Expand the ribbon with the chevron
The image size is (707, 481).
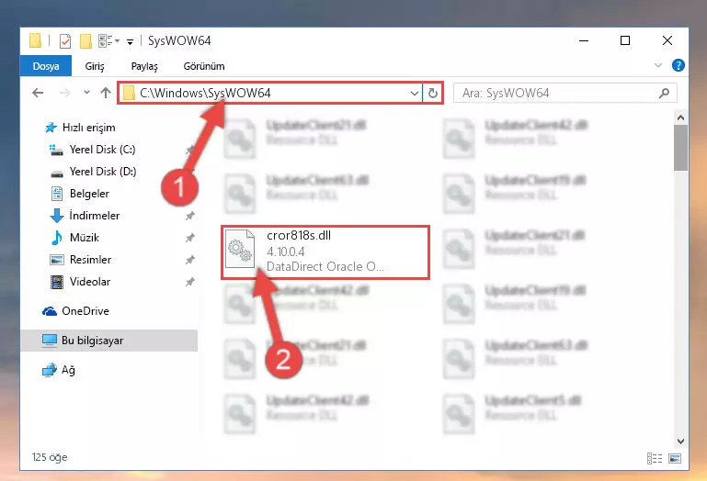(x=658, y=66)
